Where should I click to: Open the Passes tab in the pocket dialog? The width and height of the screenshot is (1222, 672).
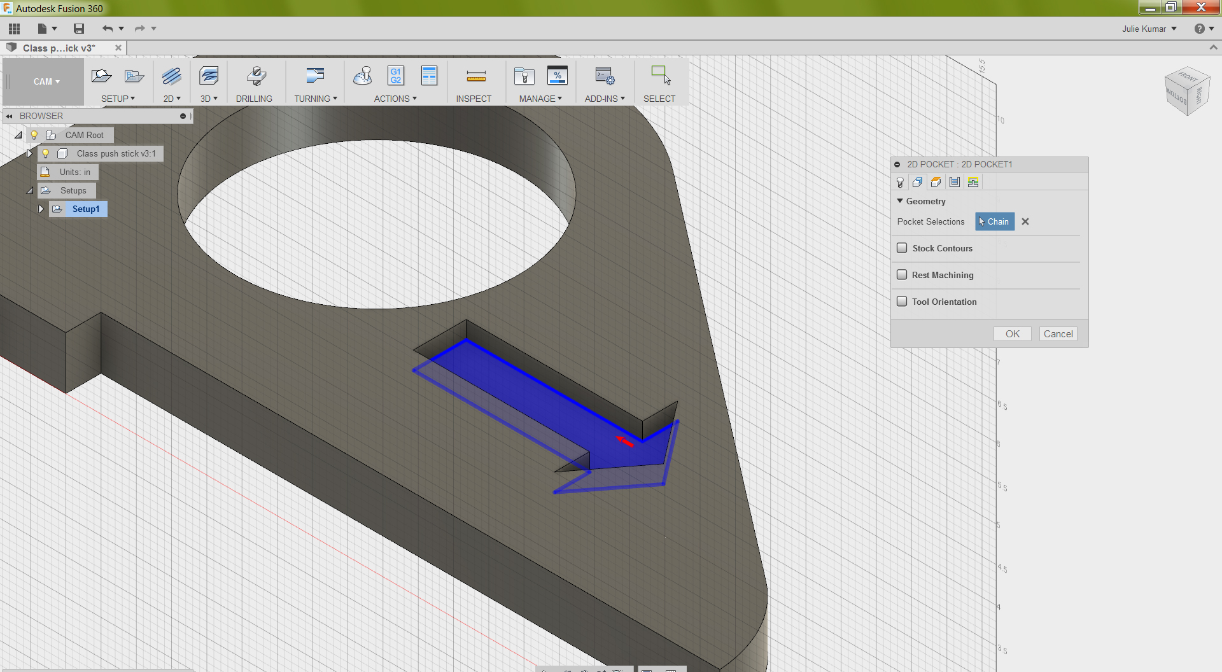point(954,182)
